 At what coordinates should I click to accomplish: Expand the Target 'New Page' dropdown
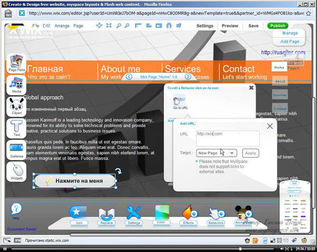coord(216,153)
